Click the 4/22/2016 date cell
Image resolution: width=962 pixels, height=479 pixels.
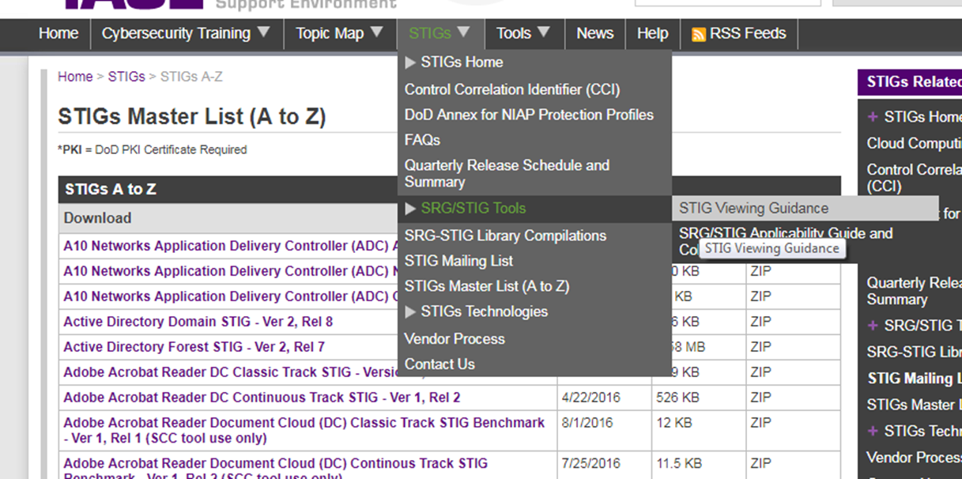[591, 398]
